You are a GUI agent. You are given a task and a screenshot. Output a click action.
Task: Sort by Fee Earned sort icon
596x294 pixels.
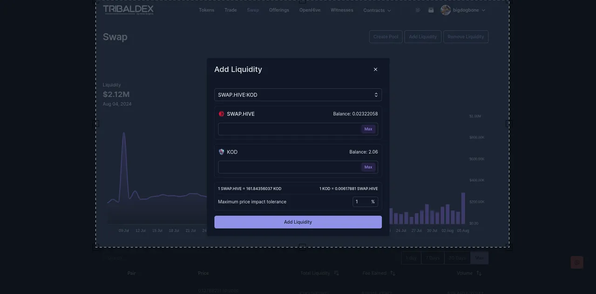[x=393, y=273]
